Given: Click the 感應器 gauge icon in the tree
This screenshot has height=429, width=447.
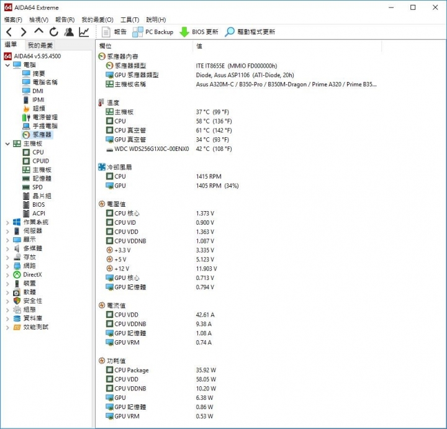Looking at the screenshot, I should coord(26,135).
